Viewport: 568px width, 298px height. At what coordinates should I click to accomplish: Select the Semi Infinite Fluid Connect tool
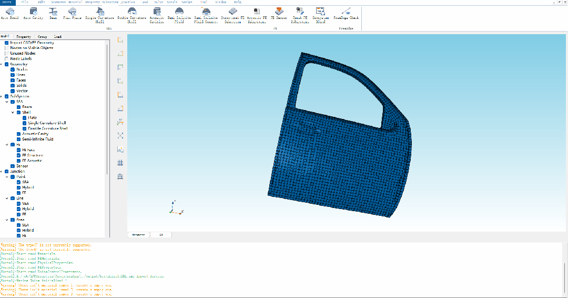(x=206, y=16)
